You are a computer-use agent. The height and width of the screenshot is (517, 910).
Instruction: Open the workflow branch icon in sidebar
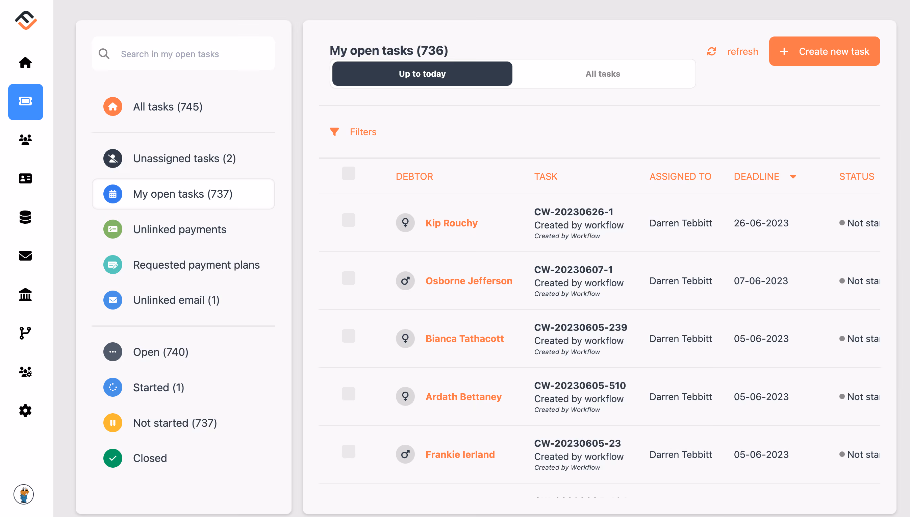[x=25, y=333]
